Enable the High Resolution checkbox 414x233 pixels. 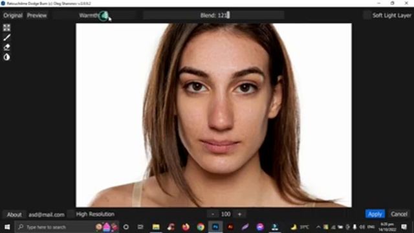coord(71,214)
